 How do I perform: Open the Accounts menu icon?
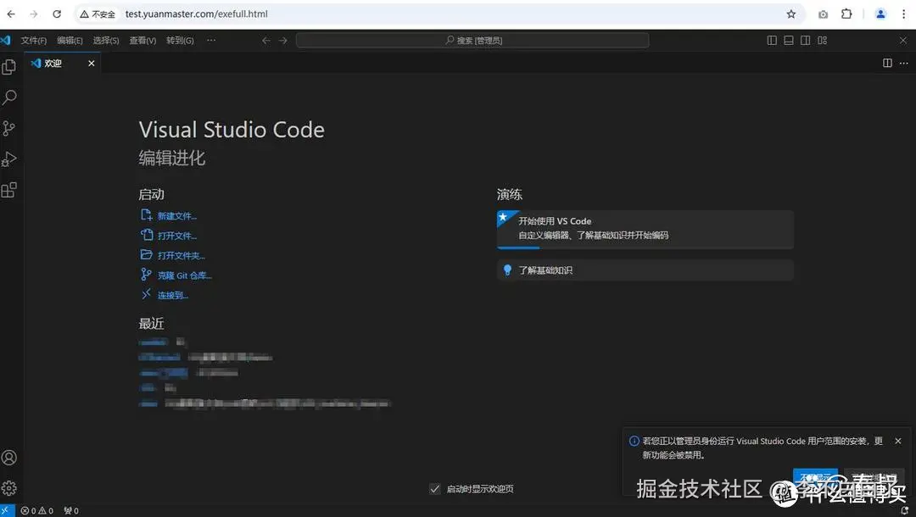8,458
